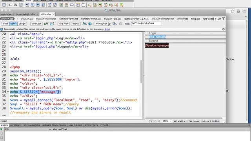Open zoom level 100% dropdown

[167, 121]
